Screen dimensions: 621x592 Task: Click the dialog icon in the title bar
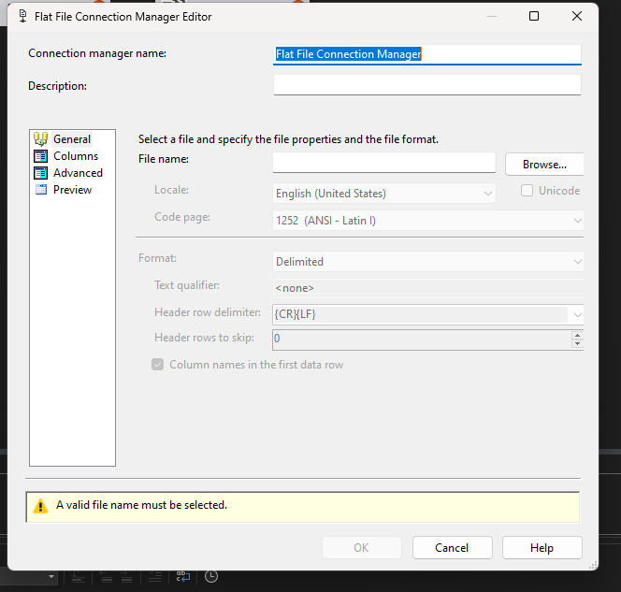[23, 16]
